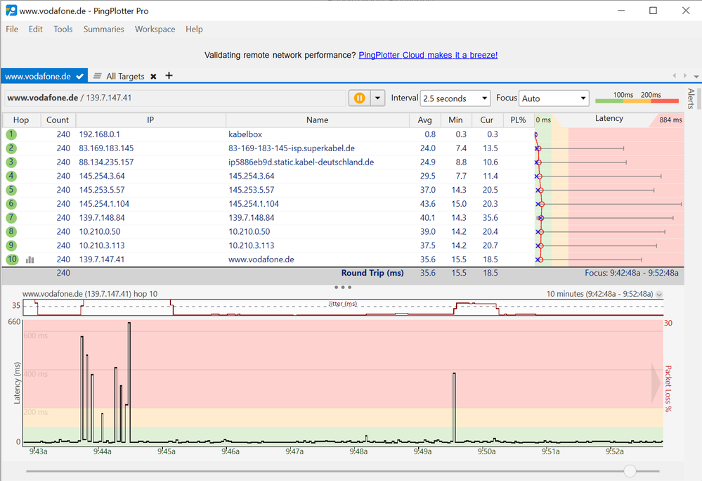Click the next tab scroll arrow

coord(685,76)
